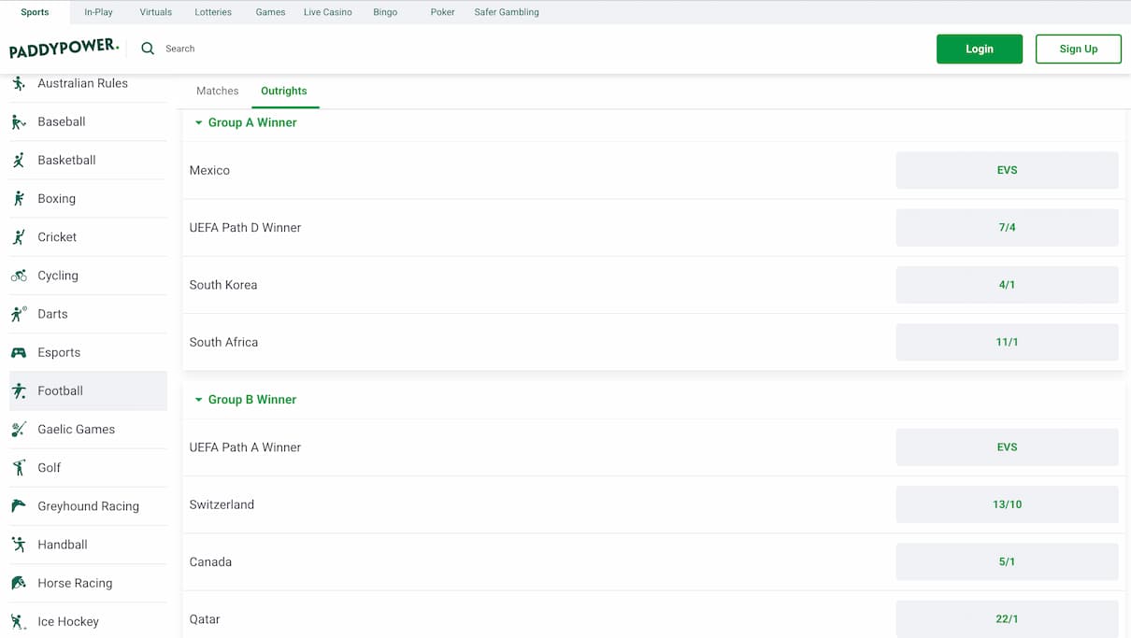
Task: Go to Cycling sport link
Action: pos(88,276)
